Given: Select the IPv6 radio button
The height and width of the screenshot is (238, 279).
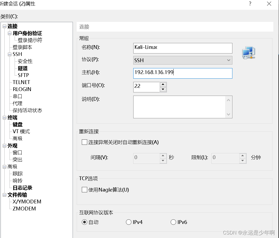Looking at the screenshot, I should point(173,222).
